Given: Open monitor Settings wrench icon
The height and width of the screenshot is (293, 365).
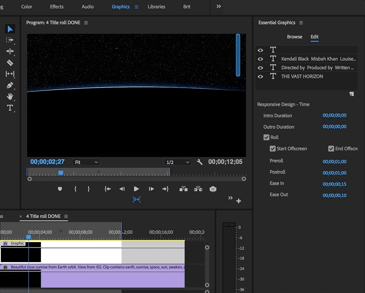Looking at the screenshot, I should tap(200, 162).
